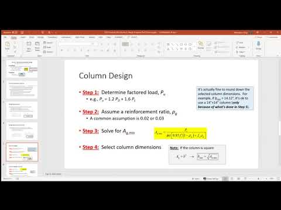
Task: Click 'Step 3: Solve for Ag,min' text
Action: click(108, 131)
